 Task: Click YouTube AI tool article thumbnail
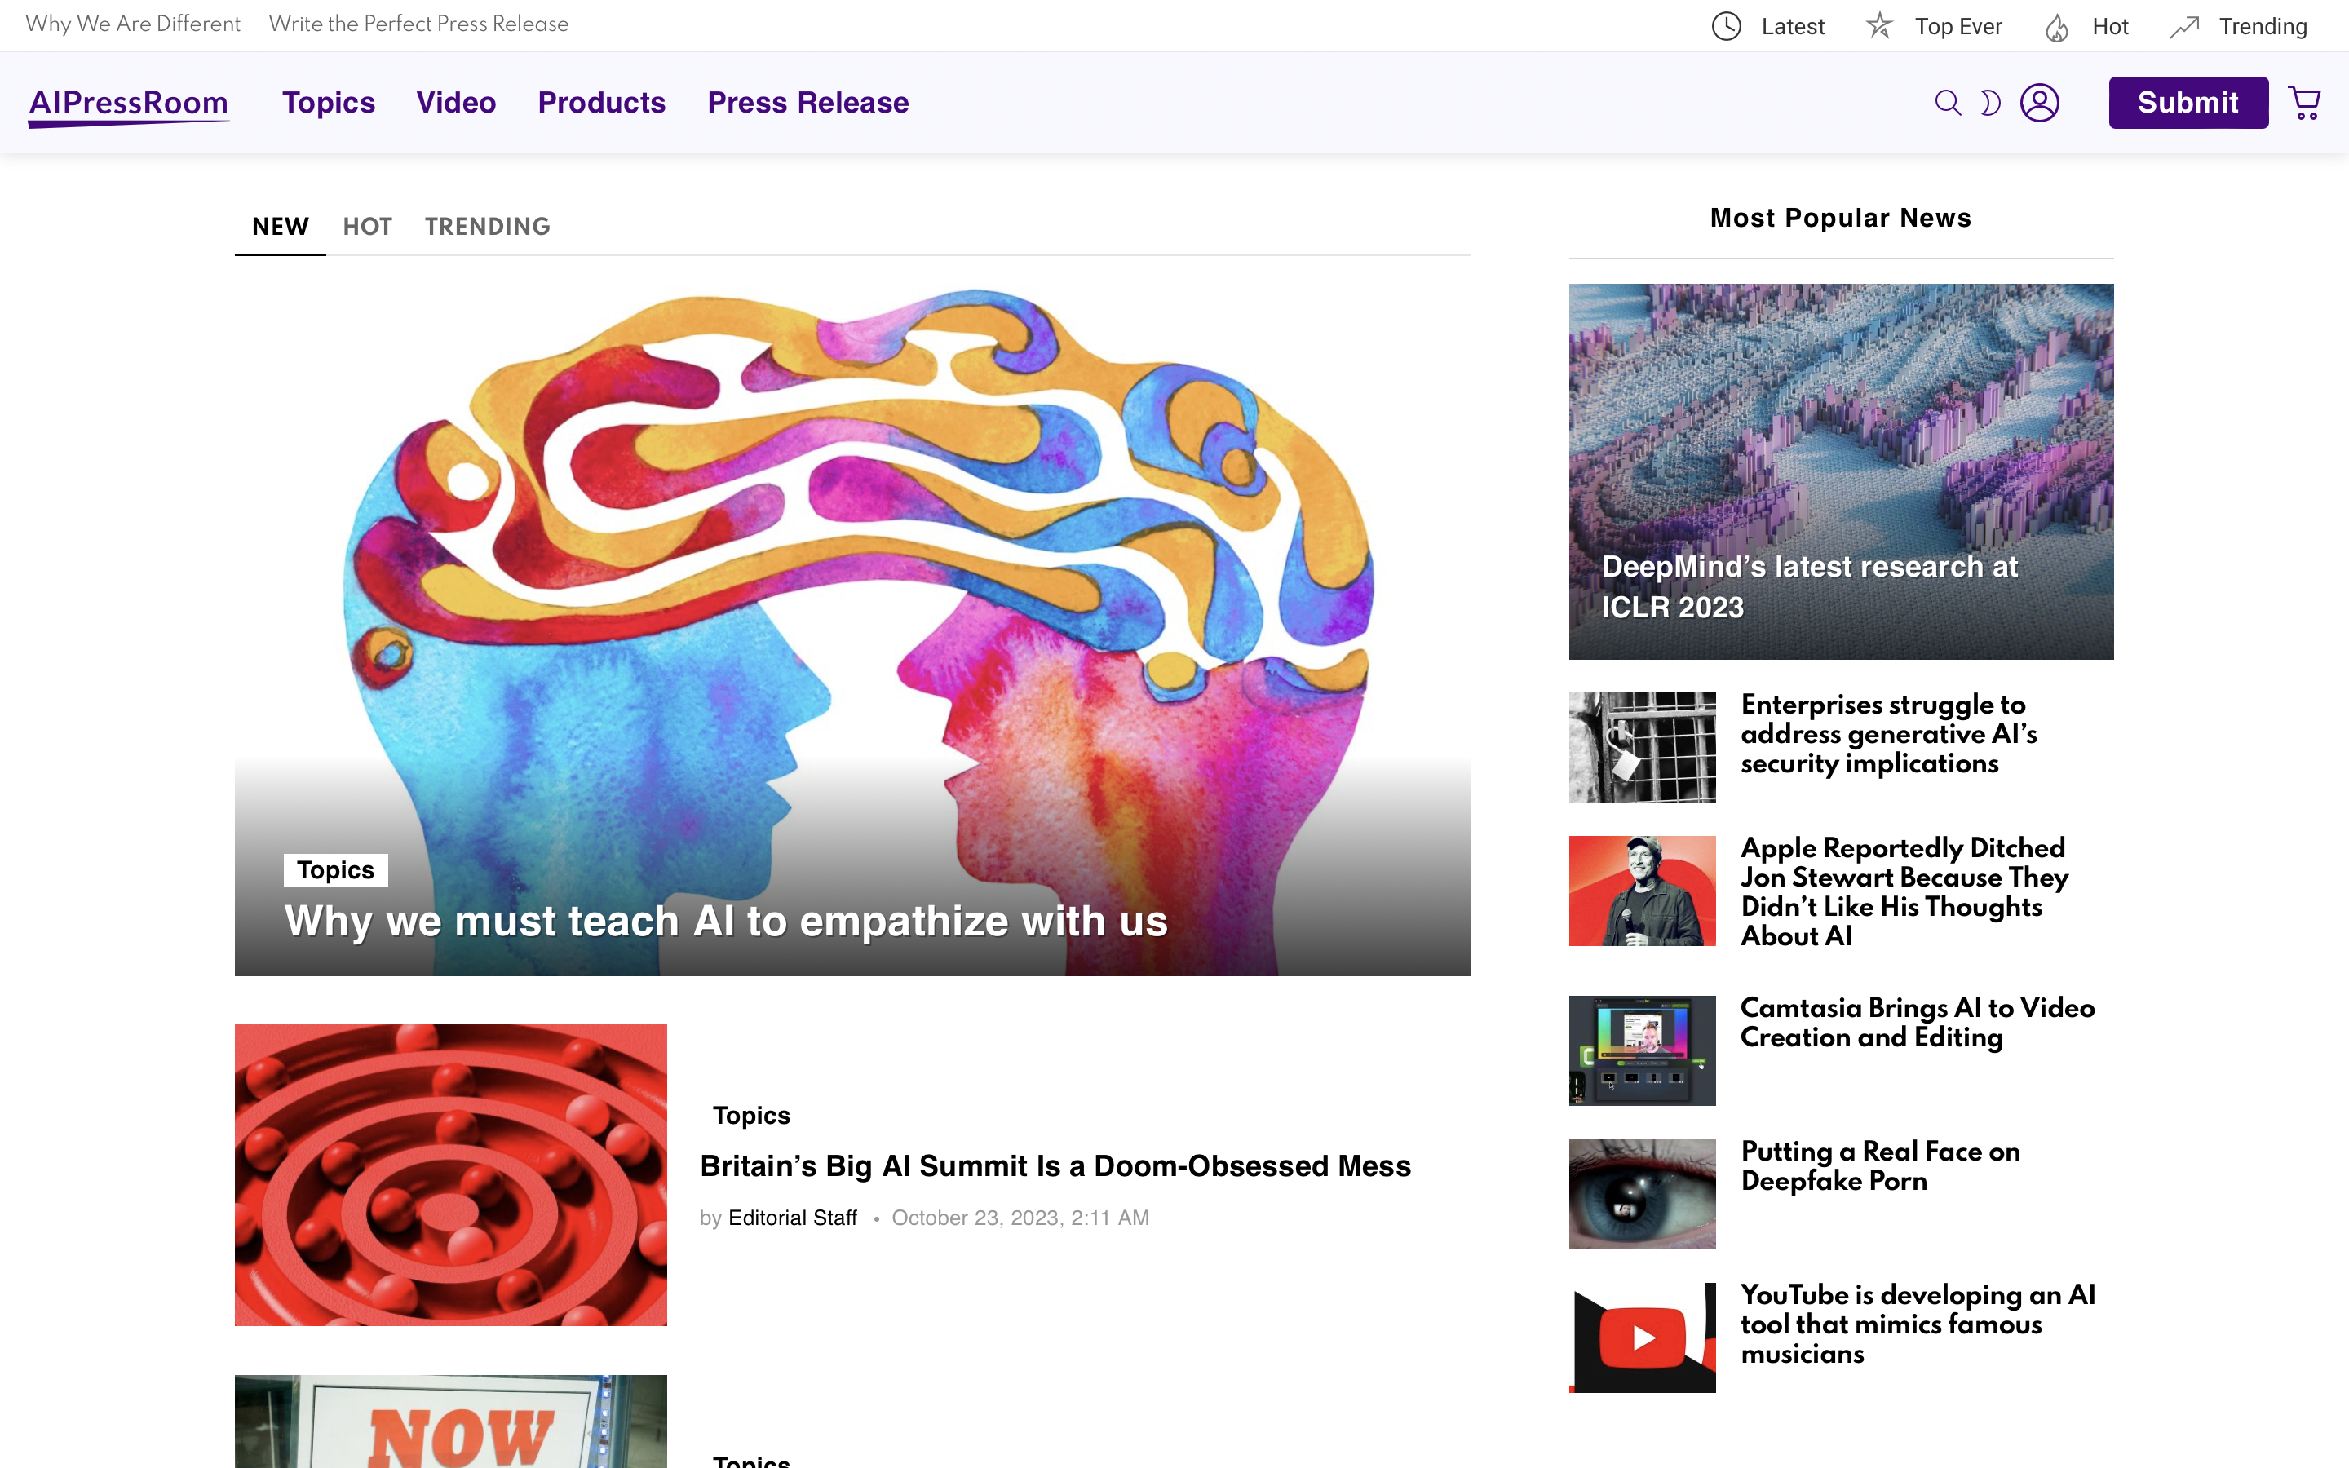tap(1641, 1337)
